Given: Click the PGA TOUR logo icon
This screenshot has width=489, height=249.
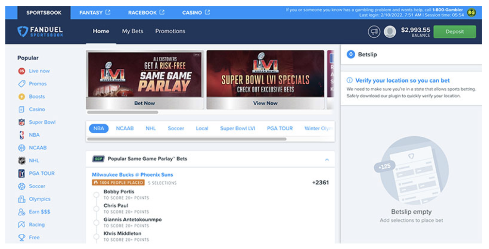Looking at the screenshot, I should (x=22, y=173).
